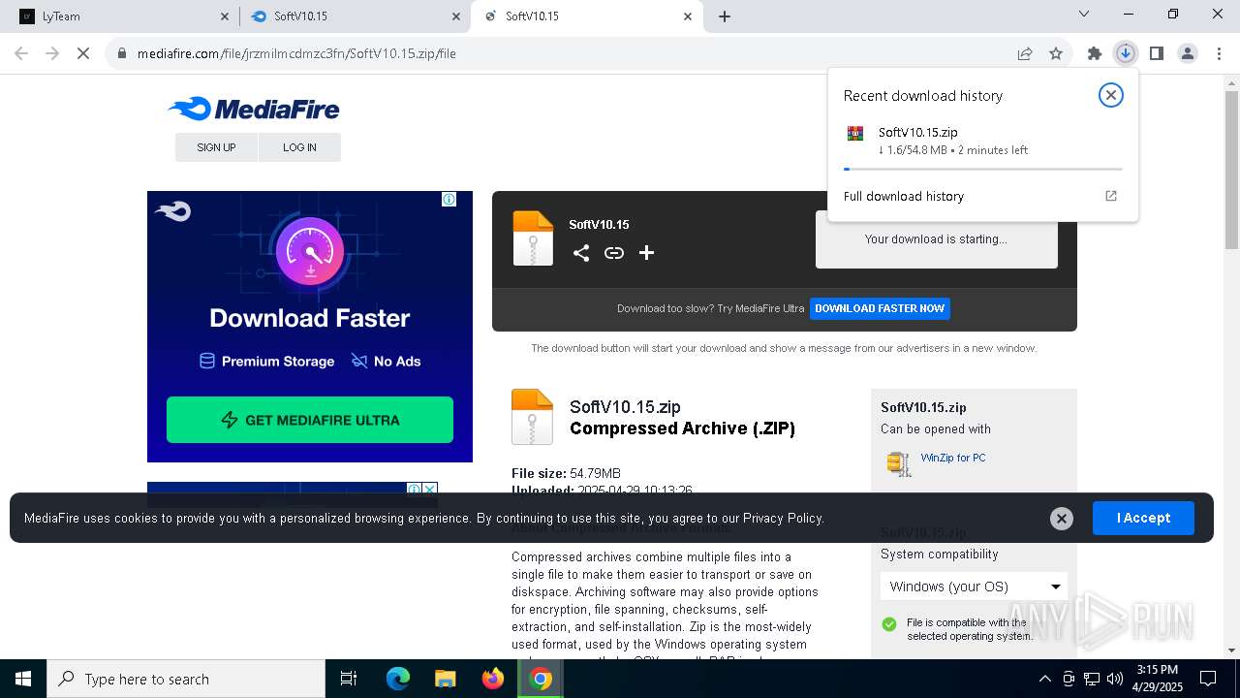
Task: Click Full download history link
Action: [x=904, y=196]
